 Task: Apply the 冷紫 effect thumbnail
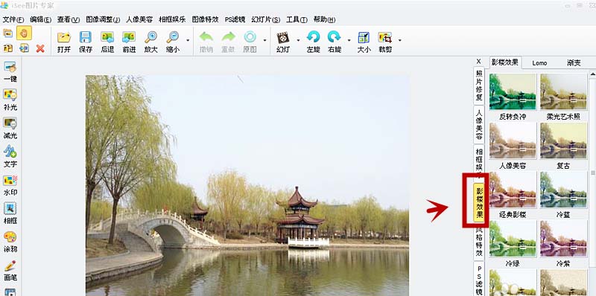[563, 239]
